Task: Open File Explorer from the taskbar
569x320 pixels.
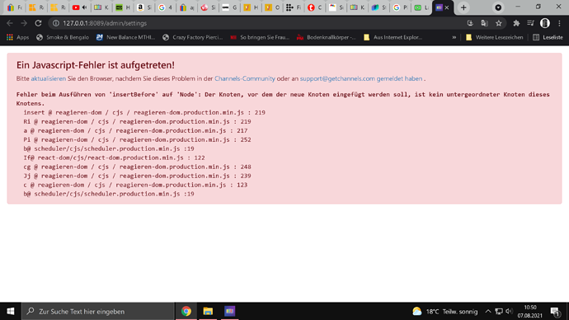Action: [x=208, y=311]
